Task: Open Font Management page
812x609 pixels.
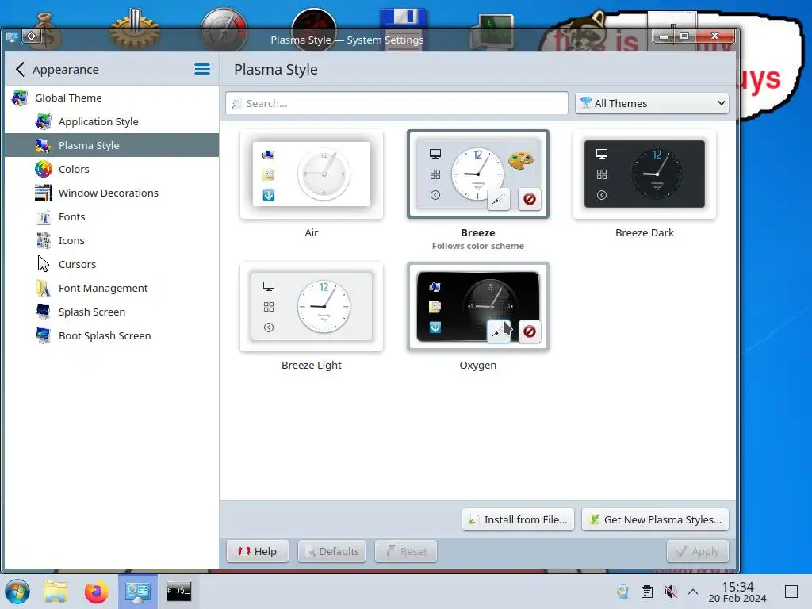Action: pos(111,289)
